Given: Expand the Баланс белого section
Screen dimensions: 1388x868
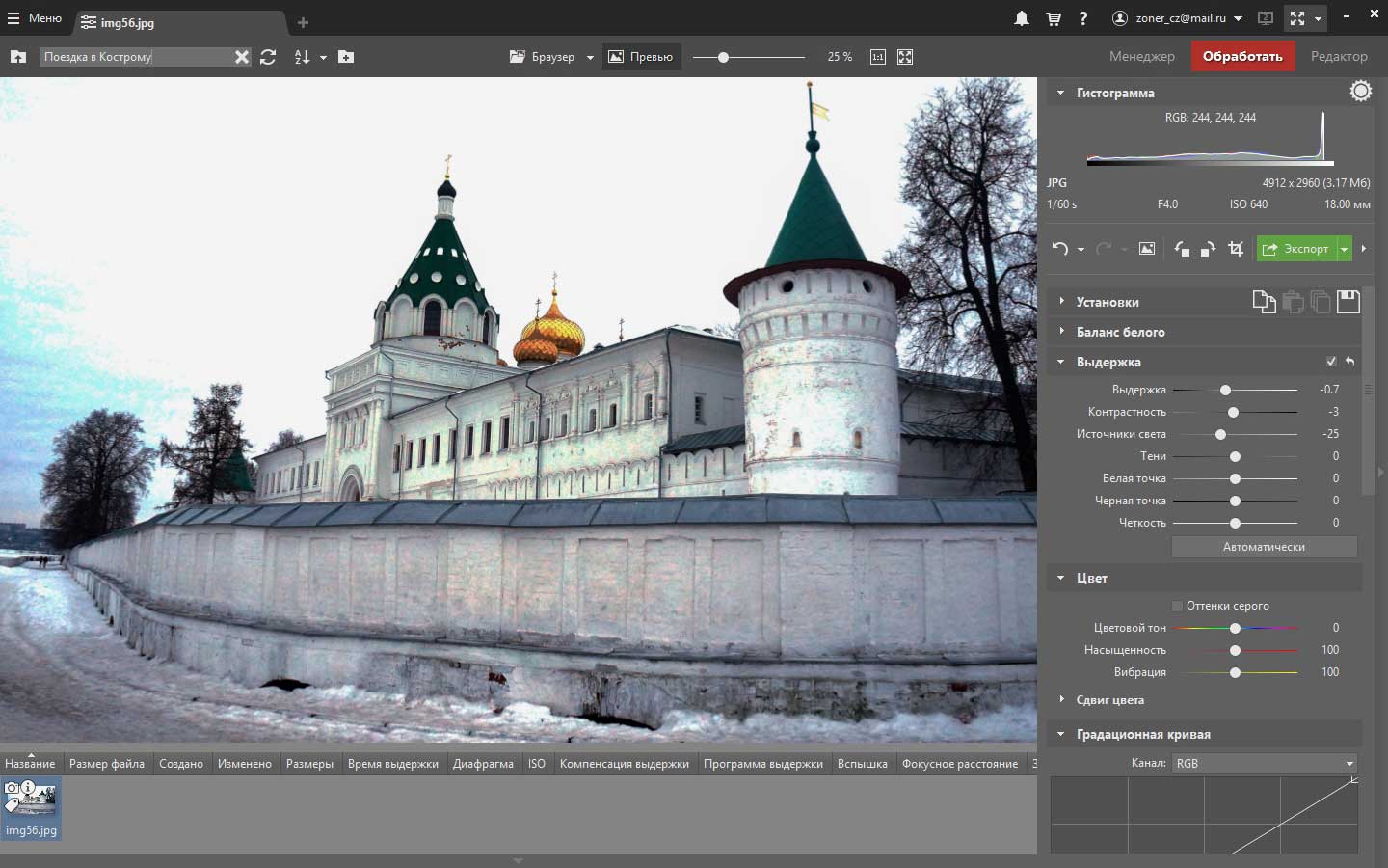Looking at the screenshot, I should point(1120,332).
